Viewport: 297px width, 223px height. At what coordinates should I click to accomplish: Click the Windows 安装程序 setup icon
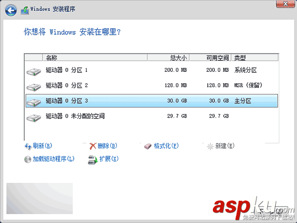pos(25,10)
